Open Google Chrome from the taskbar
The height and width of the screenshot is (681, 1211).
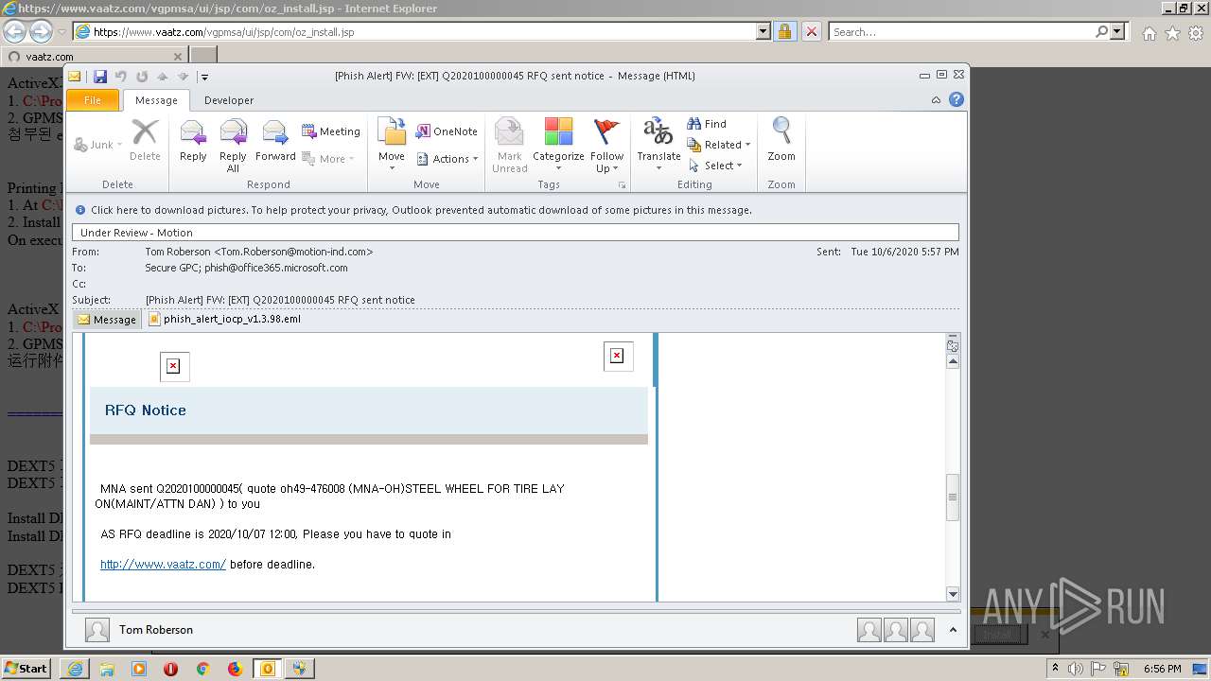pos(202,669)
